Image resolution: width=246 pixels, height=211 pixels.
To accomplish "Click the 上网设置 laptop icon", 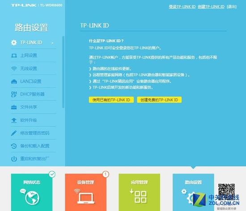I will pos(14,56).
